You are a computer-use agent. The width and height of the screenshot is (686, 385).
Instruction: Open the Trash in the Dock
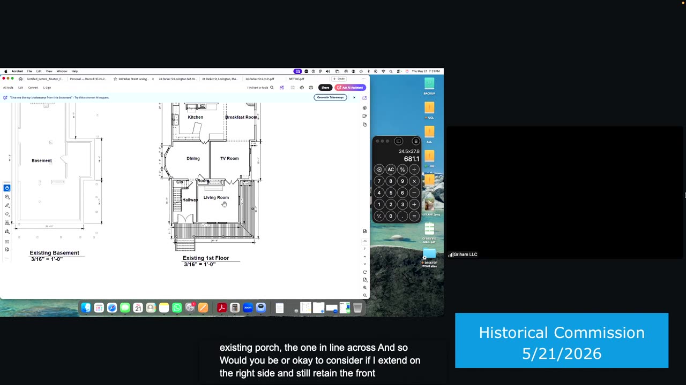click(357, 307)
